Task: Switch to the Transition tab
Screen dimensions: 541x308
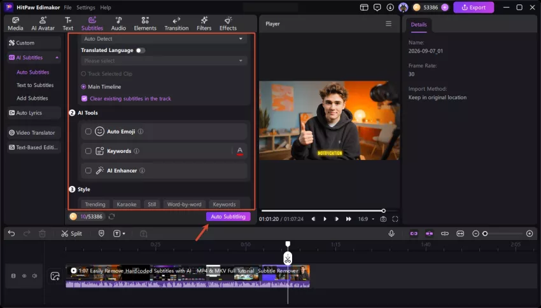Action: (x=176, y=23)
